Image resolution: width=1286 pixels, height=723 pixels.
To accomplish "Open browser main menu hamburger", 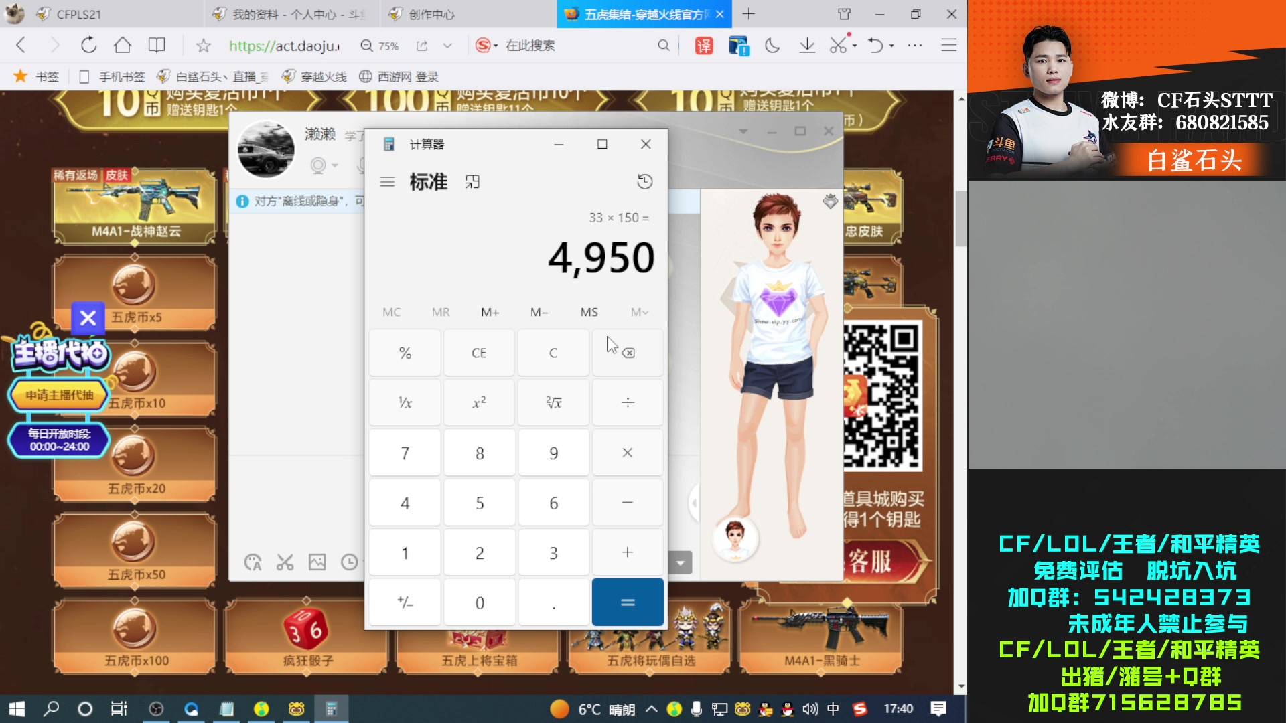I will click(948, 46).
